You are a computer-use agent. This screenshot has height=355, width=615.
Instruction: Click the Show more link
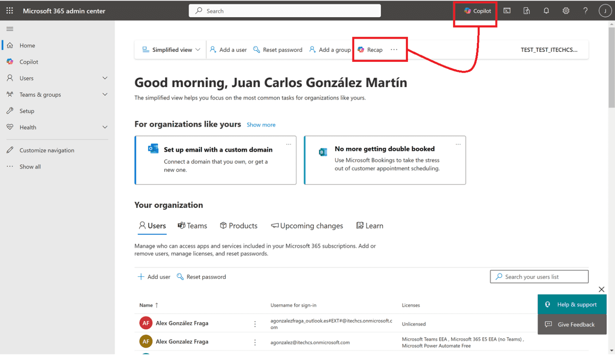pyautogui.click(x=261, y=125)
